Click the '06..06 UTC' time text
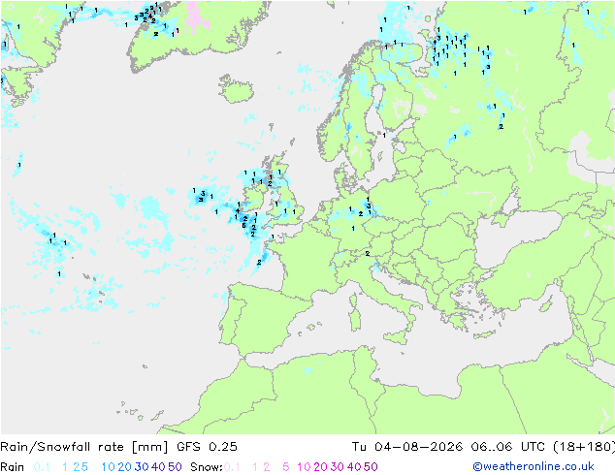The height and width of the screenshot is (475, 615). pos(506,447)
